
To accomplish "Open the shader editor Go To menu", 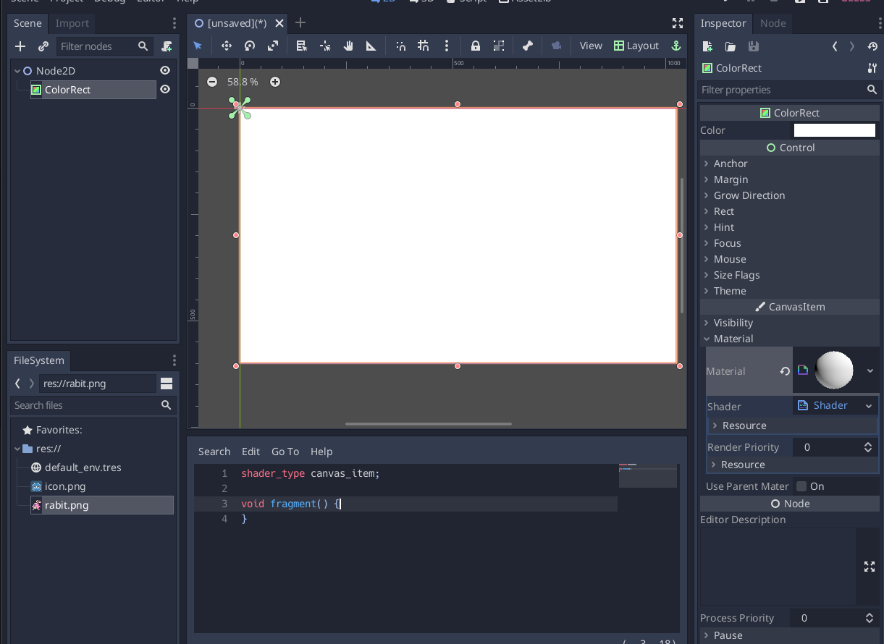I will 285,452.
